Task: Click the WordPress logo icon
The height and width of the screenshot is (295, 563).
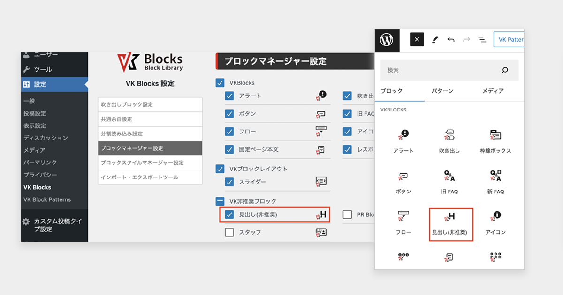Action: coord(387,40)
